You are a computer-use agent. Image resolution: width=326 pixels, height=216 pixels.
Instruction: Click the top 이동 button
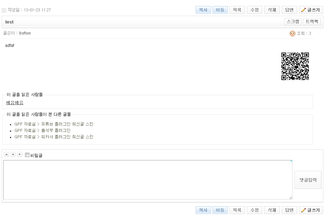pyautogui.click(x=220, y=10)
